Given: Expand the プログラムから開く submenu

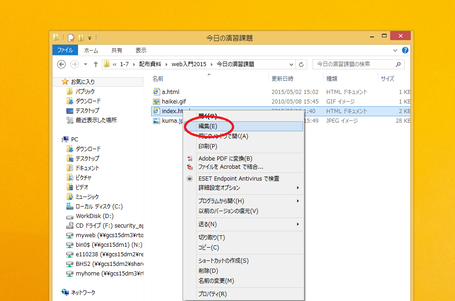Looking at the screenshot, I should click(298, 201).
